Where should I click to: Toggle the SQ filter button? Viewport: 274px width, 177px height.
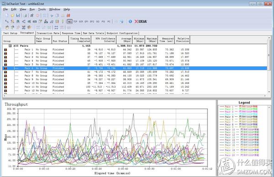(x=98, y=21)
